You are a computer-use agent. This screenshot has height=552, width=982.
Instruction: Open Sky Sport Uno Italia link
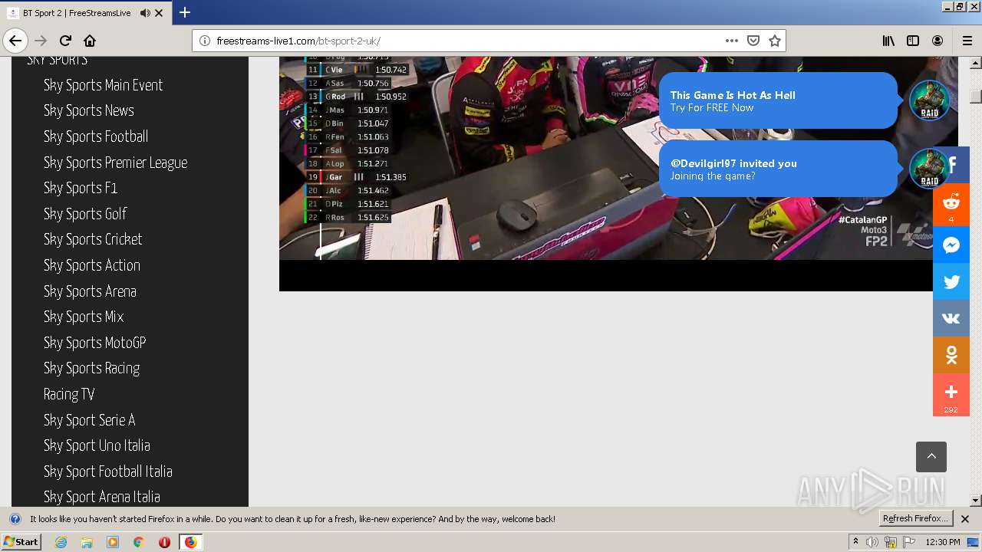pyautogui.click(x=97, y=445)
